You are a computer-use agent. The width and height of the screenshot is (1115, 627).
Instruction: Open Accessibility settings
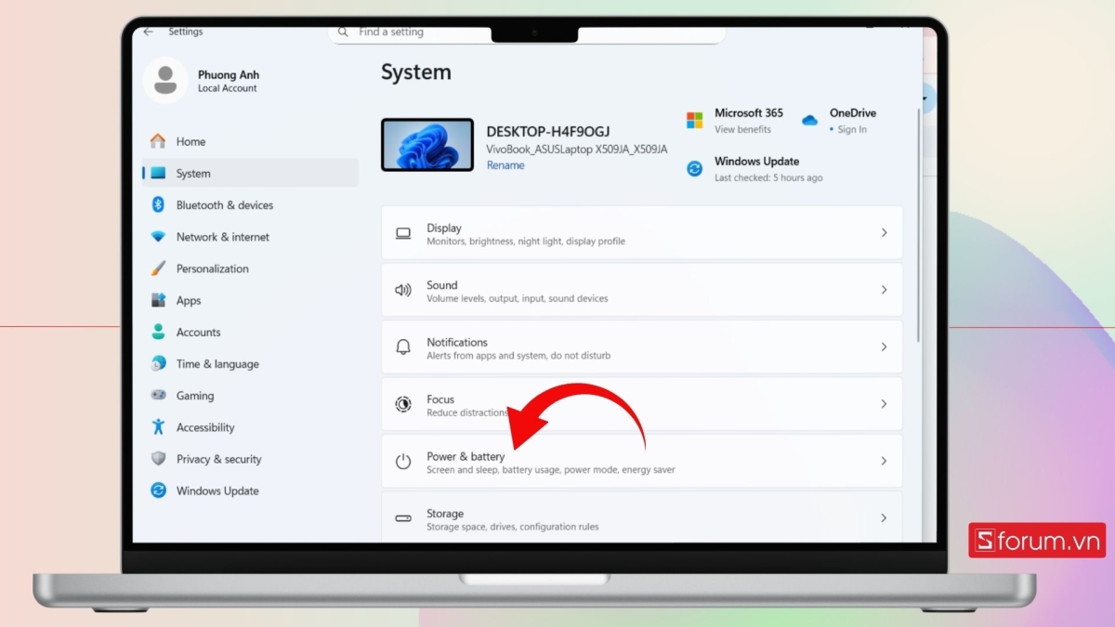pyautogui.click(x=250, y=427)
